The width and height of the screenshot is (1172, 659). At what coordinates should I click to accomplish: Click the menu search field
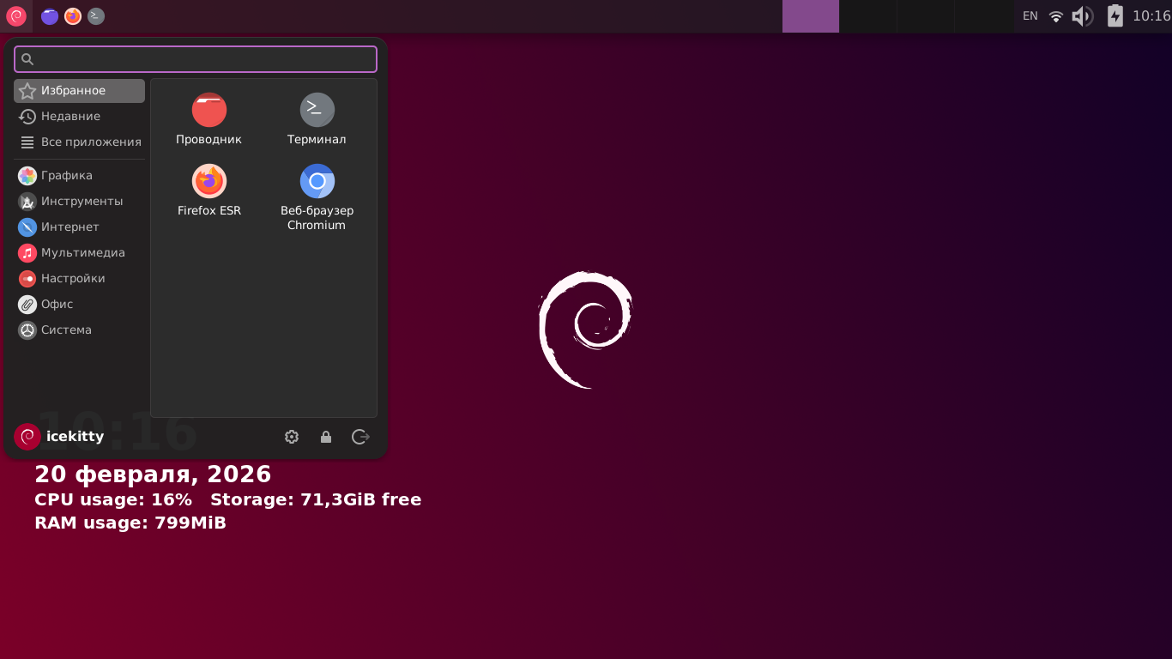(196, 59)
